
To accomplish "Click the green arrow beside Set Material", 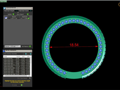I will (x=30, y=46).
